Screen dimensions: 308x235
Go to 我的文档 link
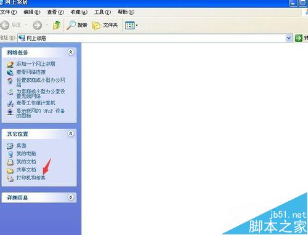(x=26, y=162)
